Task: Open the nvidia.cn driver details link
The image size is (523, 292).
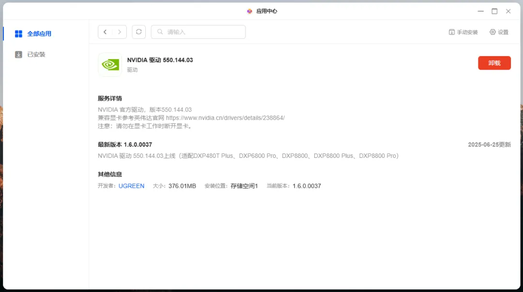Action: tap(226, 118)
